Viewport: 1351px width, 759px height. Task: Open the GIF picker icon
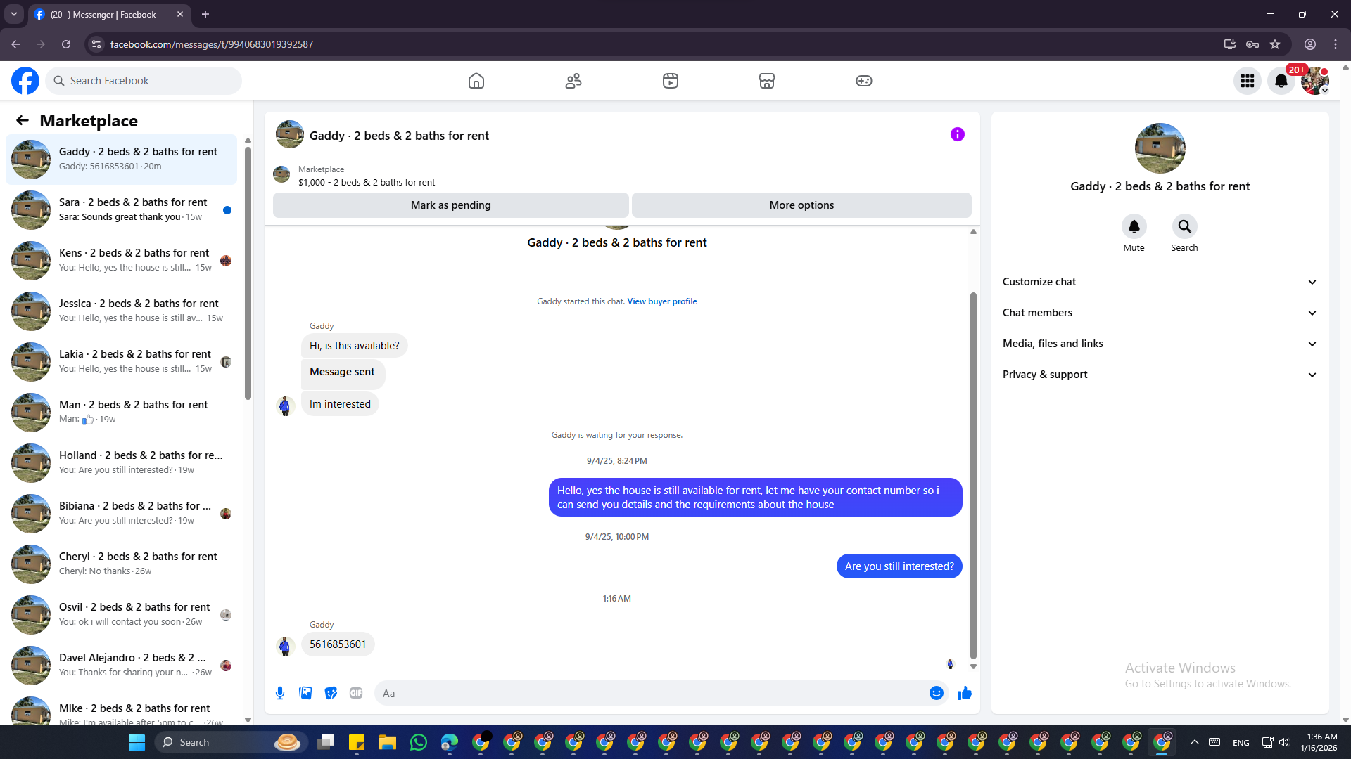click(356, 693)
